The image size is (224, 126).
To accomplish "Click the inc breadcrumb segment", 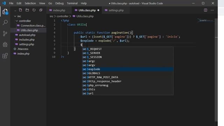I will click(x=51, y=16).
